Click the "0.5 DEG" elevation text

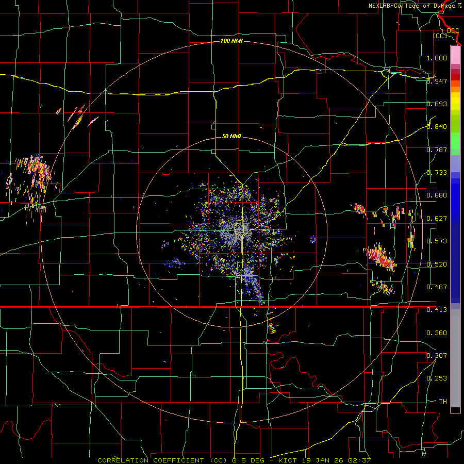click(x=248, y=460)
